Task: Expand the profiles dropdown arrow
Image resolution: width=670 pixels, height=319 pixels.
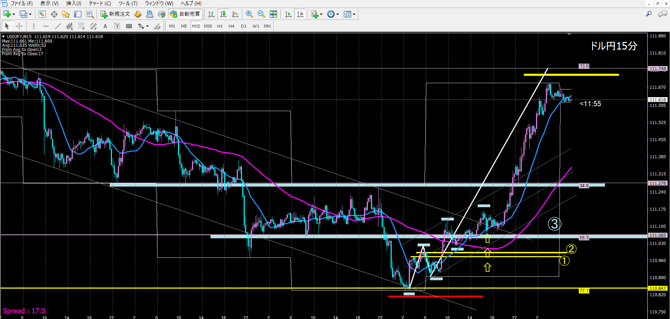Action: (x=30, y=14)
